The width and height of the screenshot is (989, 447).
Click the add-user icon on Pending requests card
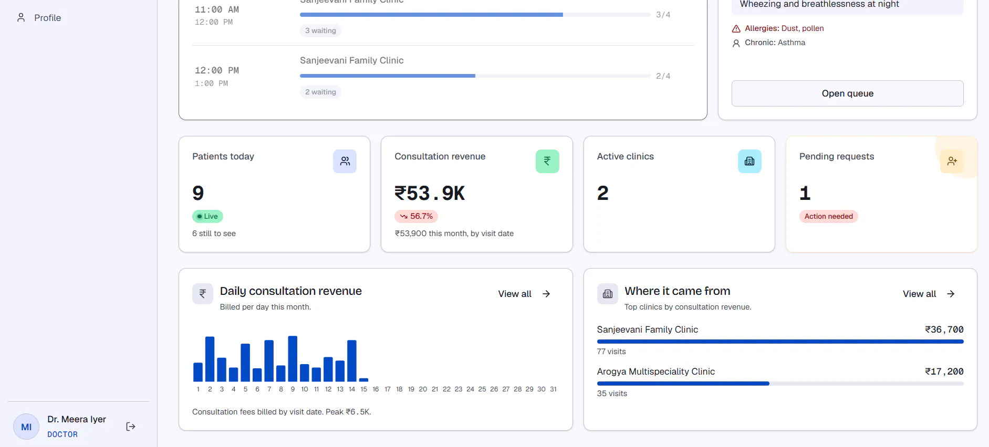952,161
